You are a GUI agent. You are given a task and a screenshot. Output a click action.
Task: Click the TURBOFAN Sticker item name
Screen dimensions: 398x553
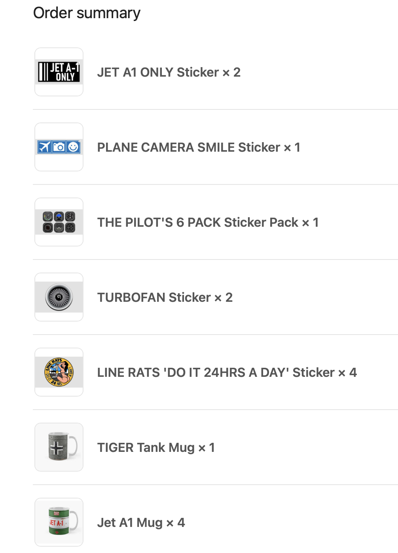click(165, 297)
